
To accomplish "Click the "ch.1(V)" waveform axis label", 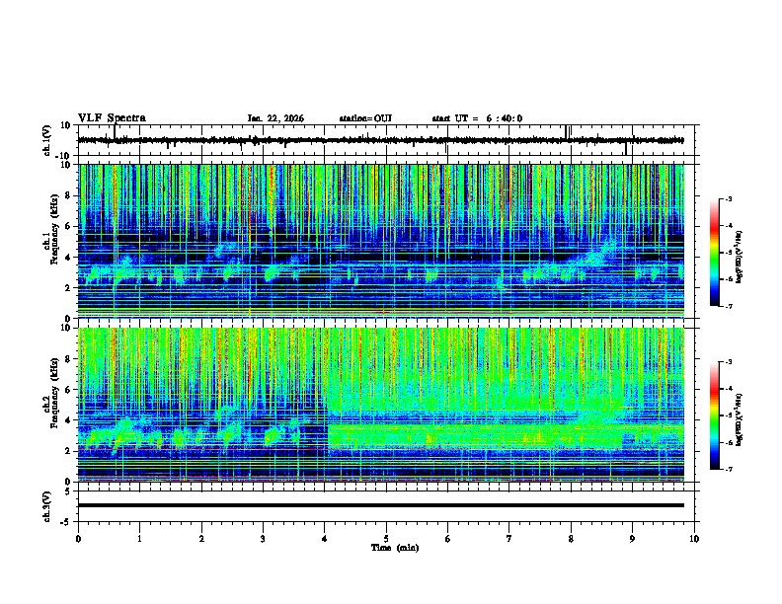I will [47, 140].
